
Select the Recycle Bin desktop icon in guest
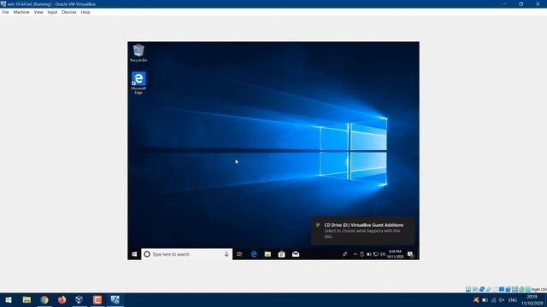click(138, 53)
